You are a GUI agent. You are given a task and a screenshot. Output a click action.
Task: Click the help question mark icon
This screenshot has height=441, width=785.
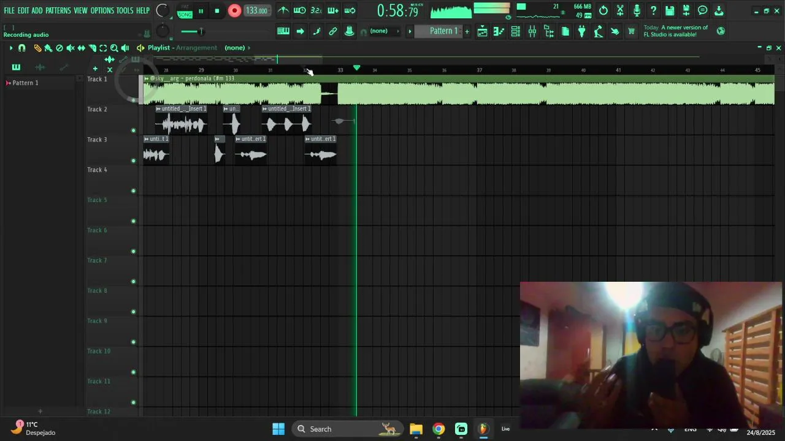(x=653, y=10)
